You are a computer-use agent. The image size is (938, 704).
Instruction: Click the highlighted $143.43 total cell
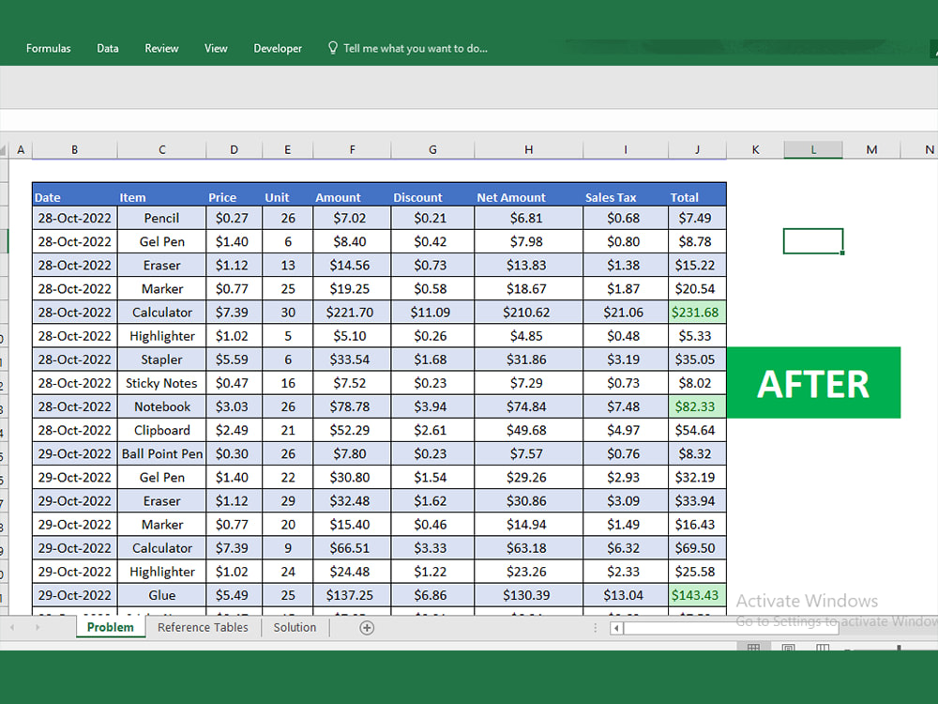(x=698, y=595)
